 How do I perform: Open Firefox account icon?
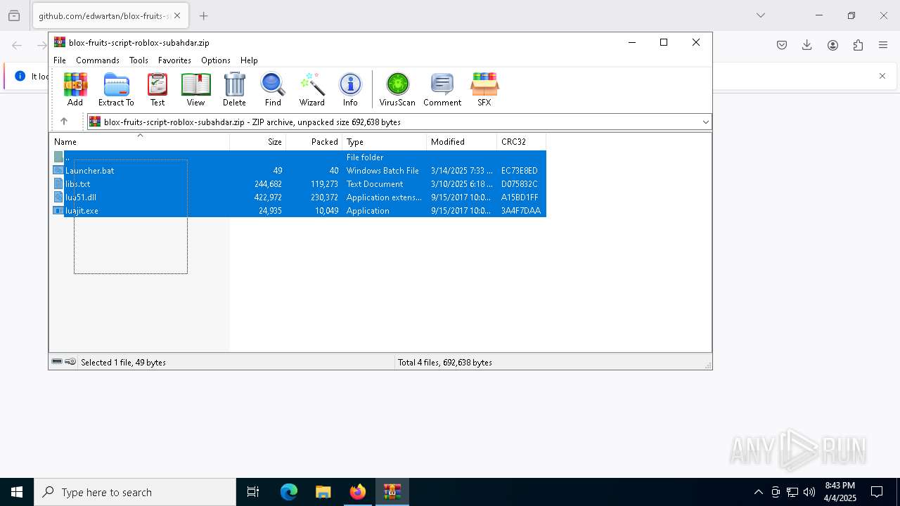[832, 45]
